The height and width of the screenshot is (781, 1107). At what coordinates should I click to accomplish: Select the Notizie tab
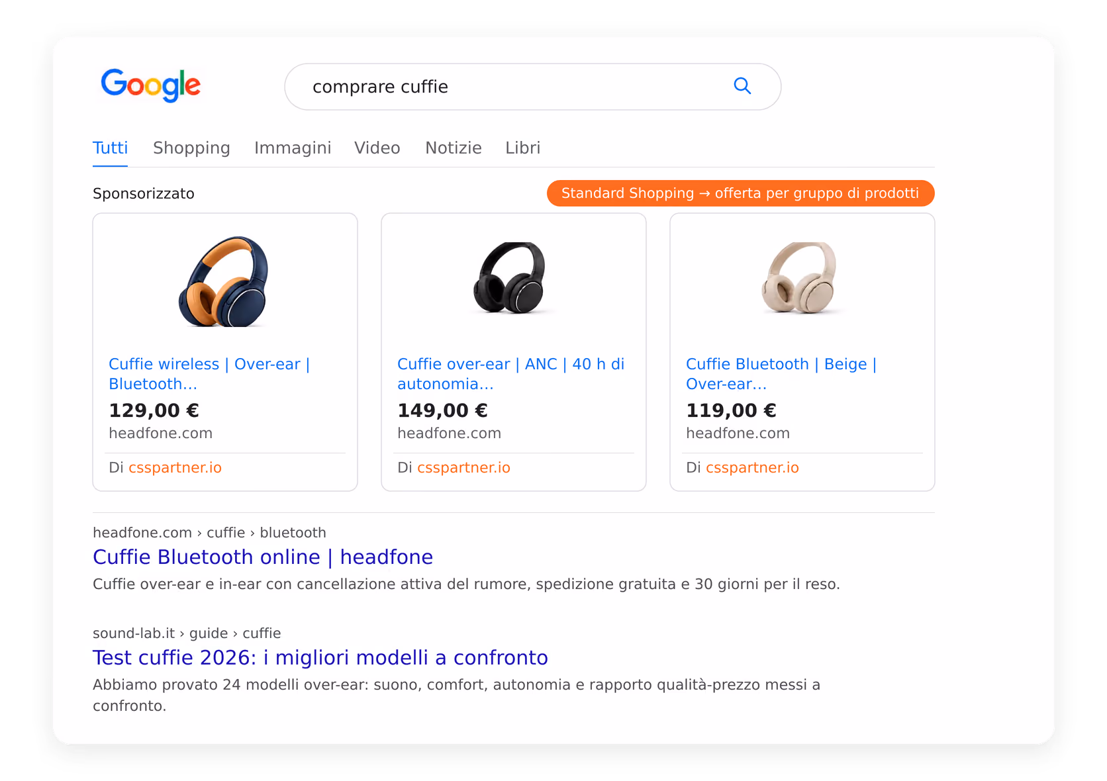tap(454, 148)
